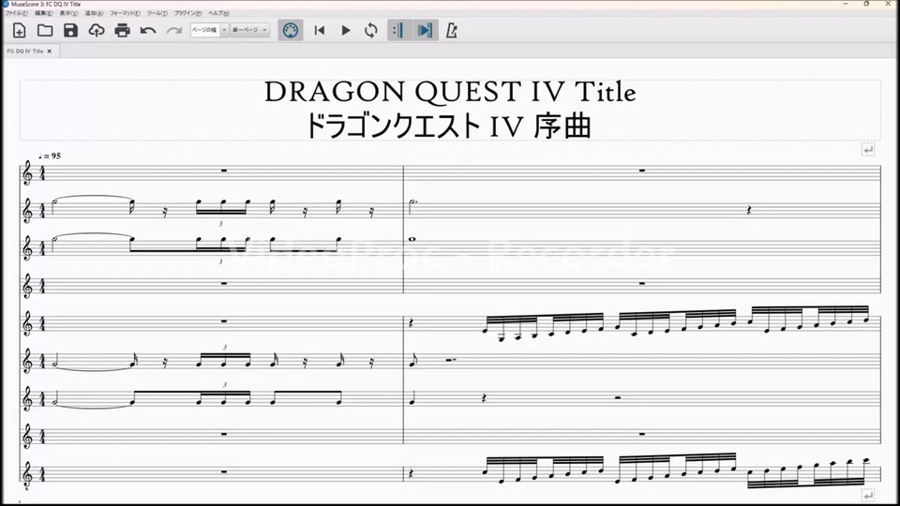Viewport: 900px width, 506px height.
Task: Open the ヘルプ(H) menu
Action: pyautogui.click(x=218, y=12)
